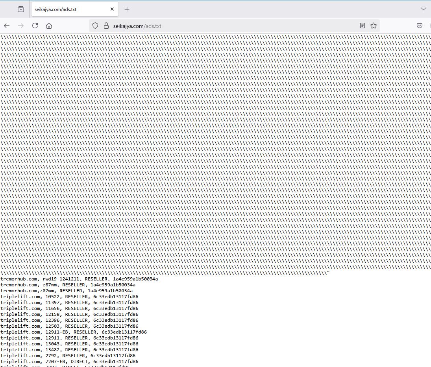Expand the list all tabs chevron
The height and width of the screenshot is (367, 431).
pyautogui.click(x=423, y=9)
